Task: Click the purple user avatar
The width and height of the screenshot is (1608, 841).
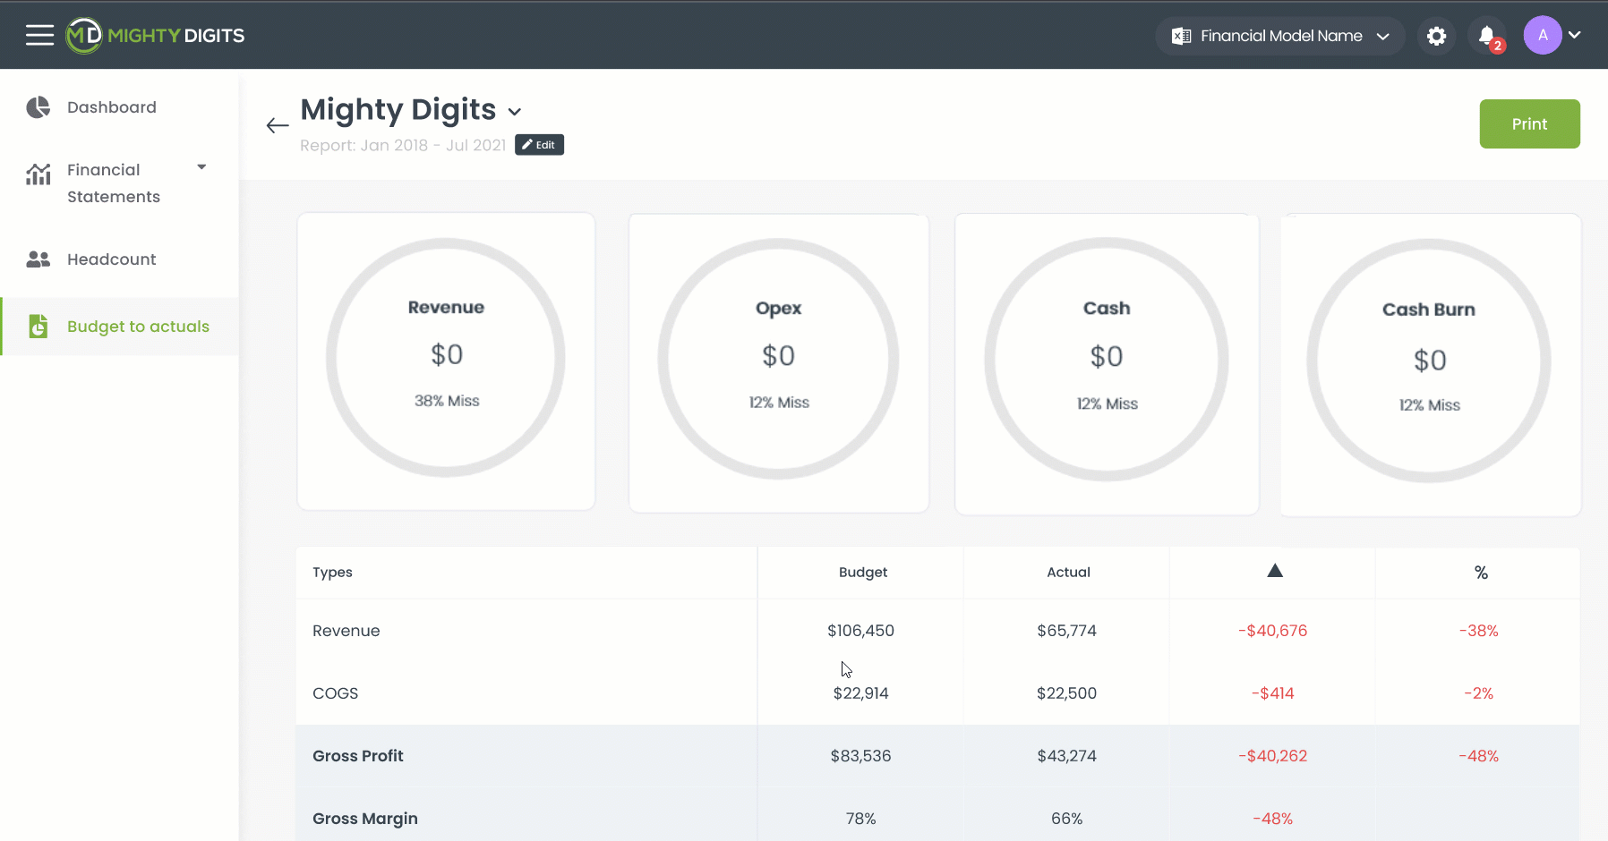Action: click(1543, 36)
